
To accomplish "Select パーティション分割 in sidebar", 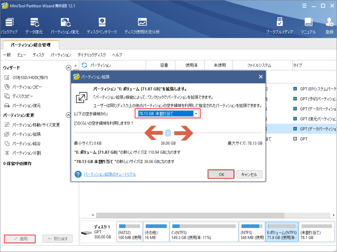I will 22,153.
